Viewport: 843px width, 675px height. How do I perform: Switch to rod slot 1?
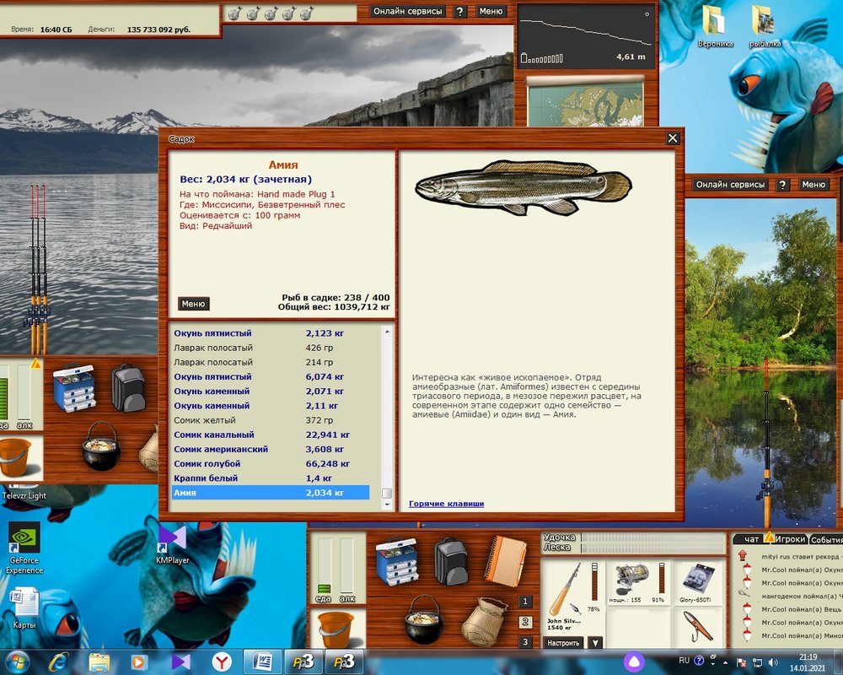[x=525, y=602]
